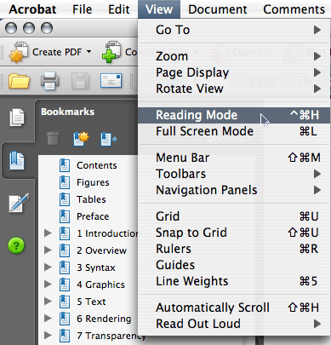The width and height of the screenshot is (331, 345).
Task: Open the Rotate View submenu
Action: (x=234, y=89)
